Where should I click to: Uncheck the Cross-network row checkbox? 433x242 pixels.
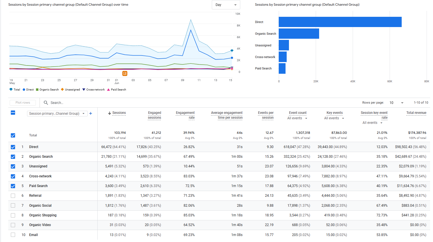click(x=13, y=176)
